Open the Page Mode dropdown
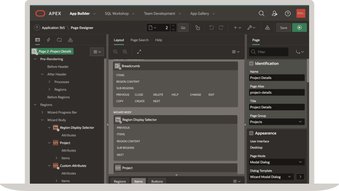The width and height of the screenshot is (339, 191). click(277, 162)
